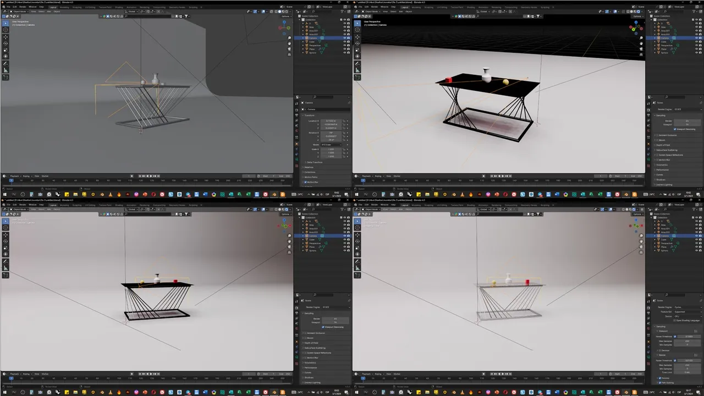The image size is (704, 396).
Task: Open Render Engine dropdown showing Cycles
Action: click(688, 307)
